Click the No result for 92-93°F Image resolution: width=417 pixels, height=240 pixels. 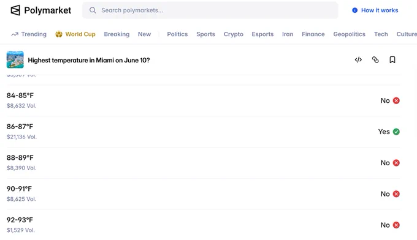pyautogui.click(x=385, y=225)
